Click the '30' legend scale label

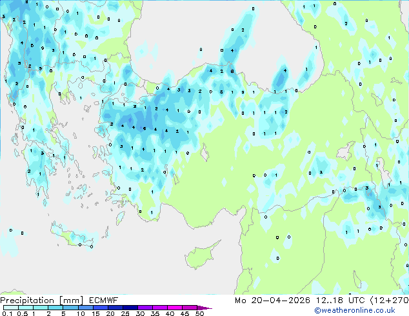[x=140, y=313]
